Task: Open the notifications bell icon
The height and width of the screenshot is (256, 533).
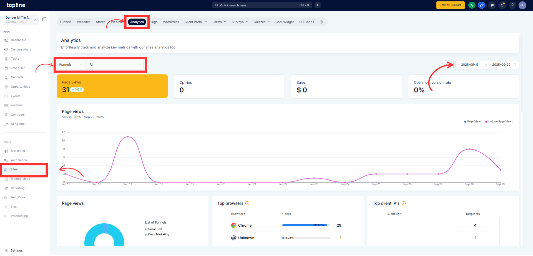Action: tap(502, 5)
